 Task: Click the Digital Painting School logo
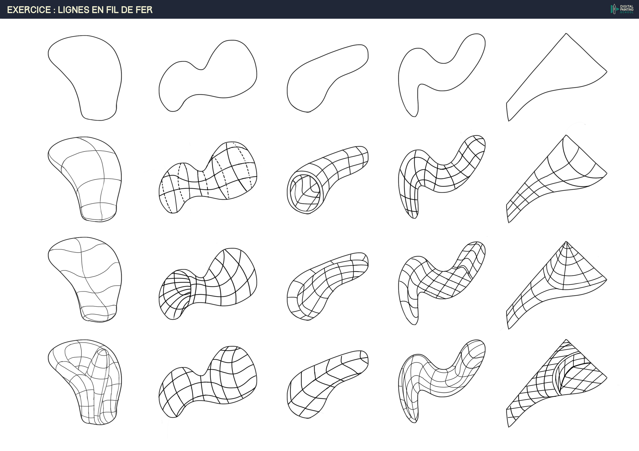tap(622, 9)
